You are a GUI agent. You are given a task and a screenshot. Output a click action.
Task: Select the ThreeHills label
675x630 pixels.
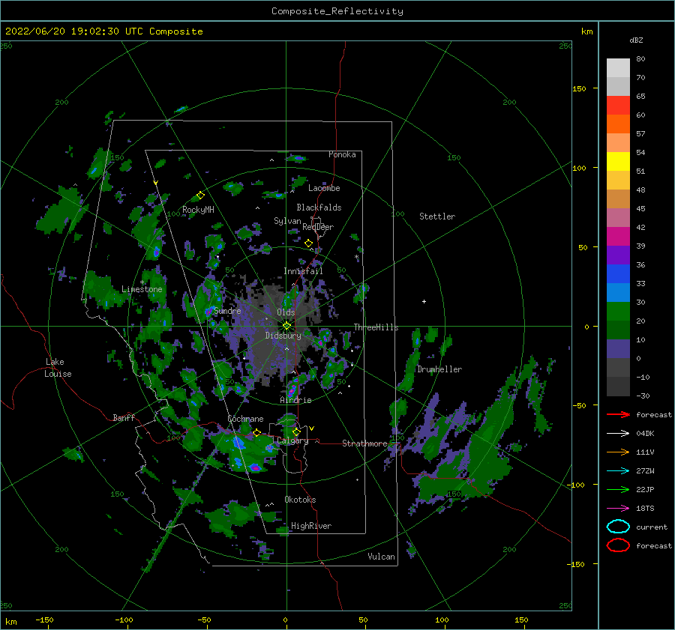tap(376, 327)
